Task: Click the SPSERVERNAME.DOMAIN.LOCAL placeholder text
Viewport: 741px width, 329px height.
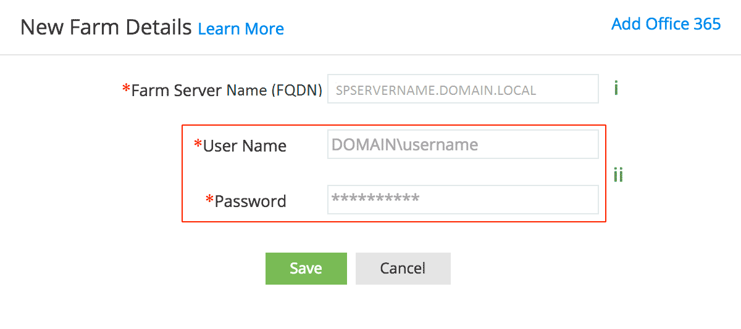Action: click(435, 91)
